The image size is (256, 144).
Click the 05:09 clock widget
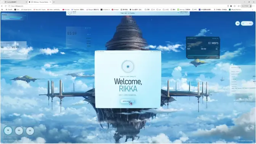coord(72,34)
